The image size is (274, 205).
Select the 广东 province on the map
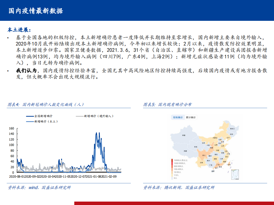(x=218, y=165)
